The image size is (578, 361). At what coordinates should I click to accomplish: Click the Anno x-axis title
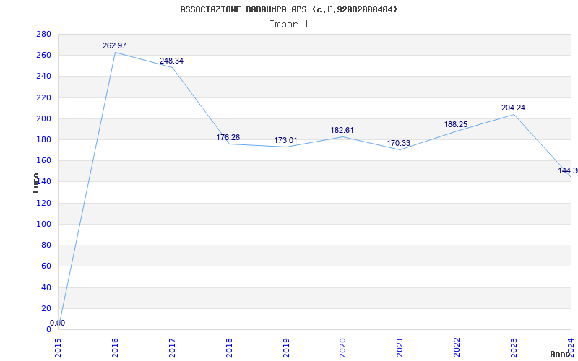click(560, 354)
